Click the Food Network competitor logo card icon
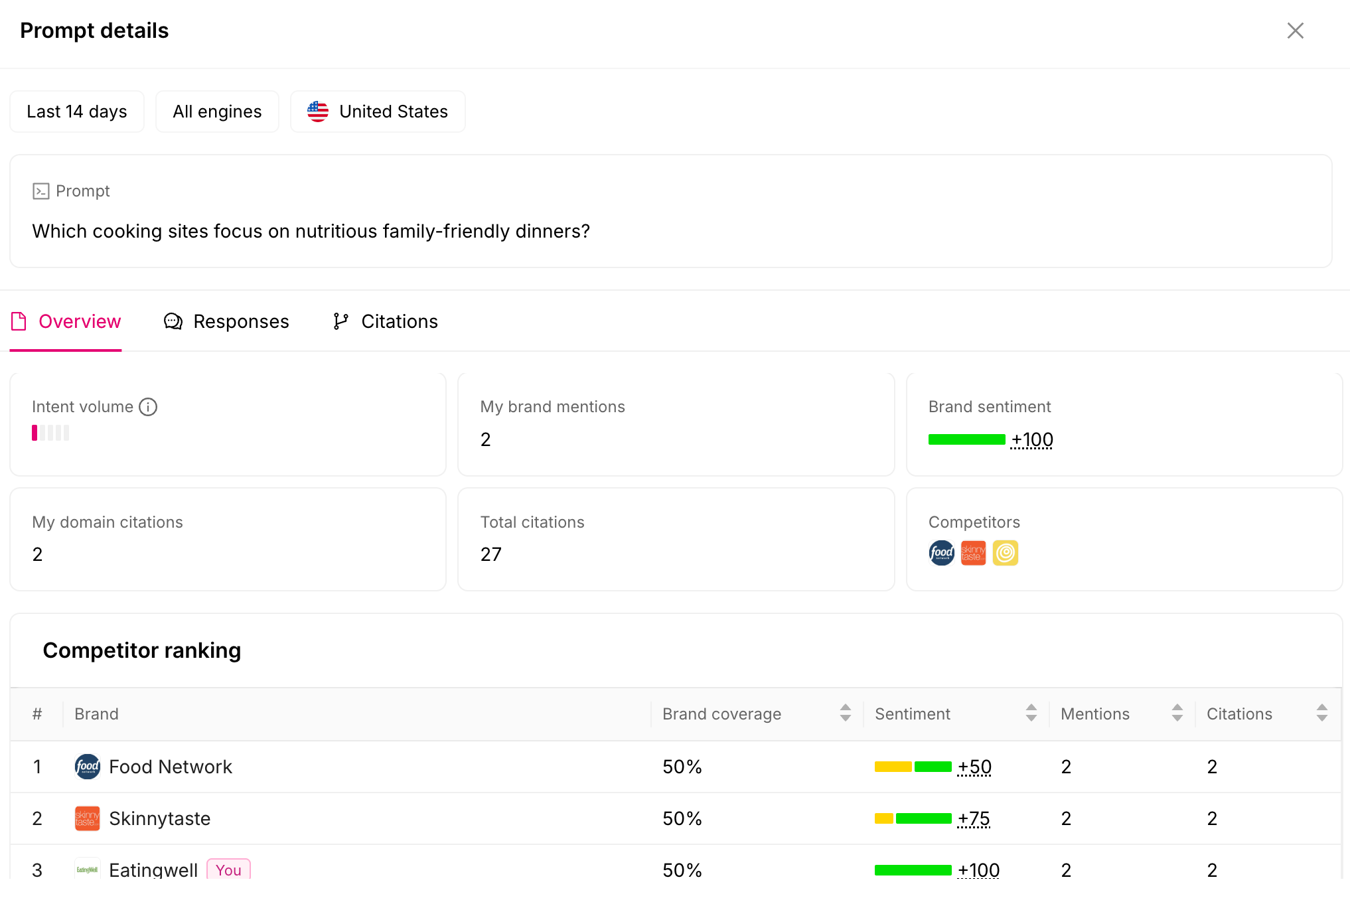 coord(942,553)
